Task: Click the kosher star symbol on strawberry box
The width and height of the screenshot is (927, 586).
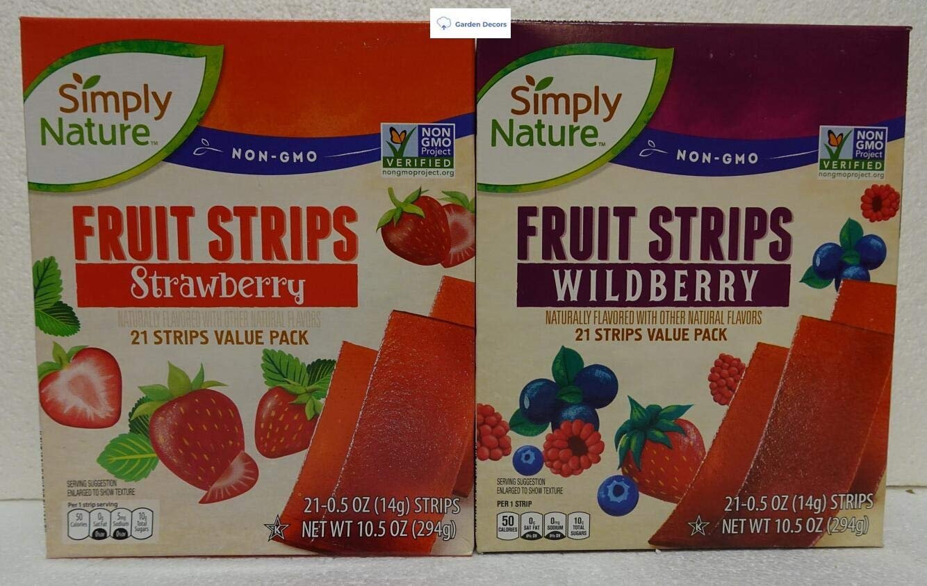Action: tap(277, 528)
